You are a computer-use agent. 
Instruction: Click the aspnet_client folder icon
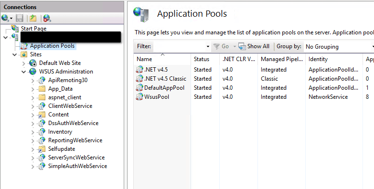42,97
